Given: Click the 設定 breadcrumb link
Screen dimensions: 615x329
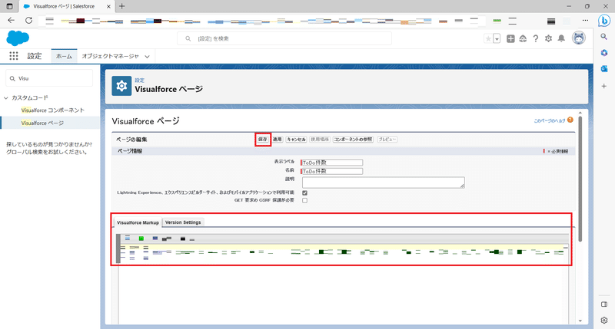Looking at the screenshot, I should [x=140, y=81].
